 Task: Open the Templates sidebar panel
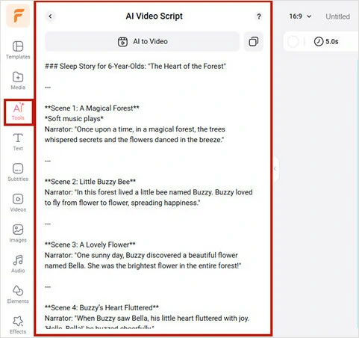(x=18, y=50)
